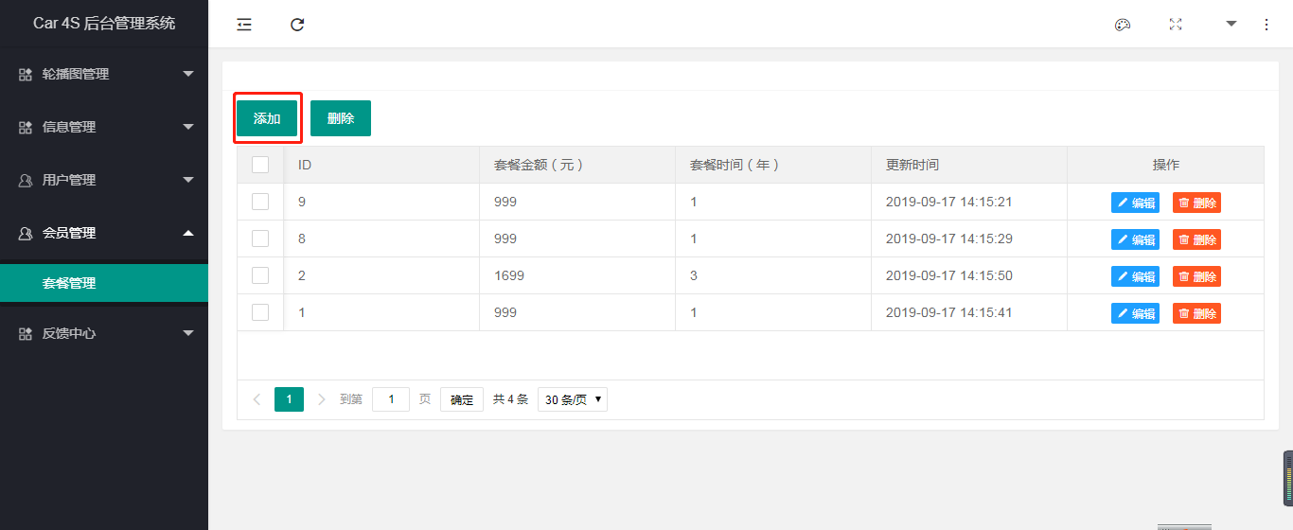Click the page number input field
The height and width of the screenshot is (530, 1293).
[x=391, y=399]
